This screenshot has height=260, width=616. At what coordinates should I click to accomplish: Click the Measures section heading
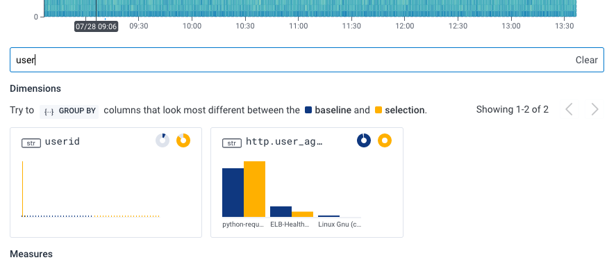tap(31, 254)
